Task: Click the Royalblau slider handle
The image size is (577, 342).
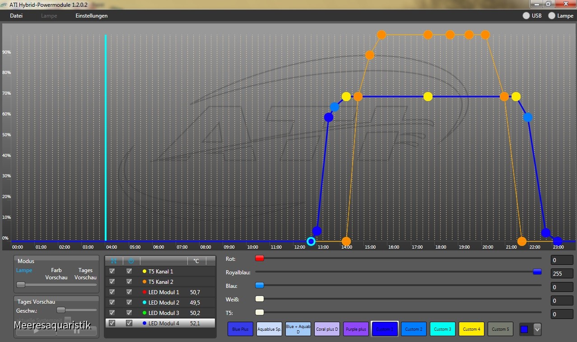Action: point(537,272)
